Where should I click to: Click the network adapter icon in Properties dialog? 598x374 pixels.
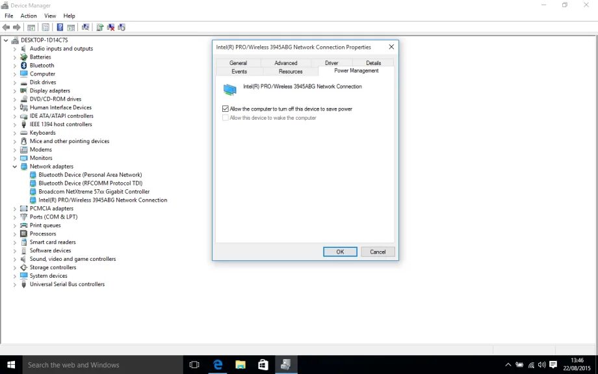coord(229,90)
